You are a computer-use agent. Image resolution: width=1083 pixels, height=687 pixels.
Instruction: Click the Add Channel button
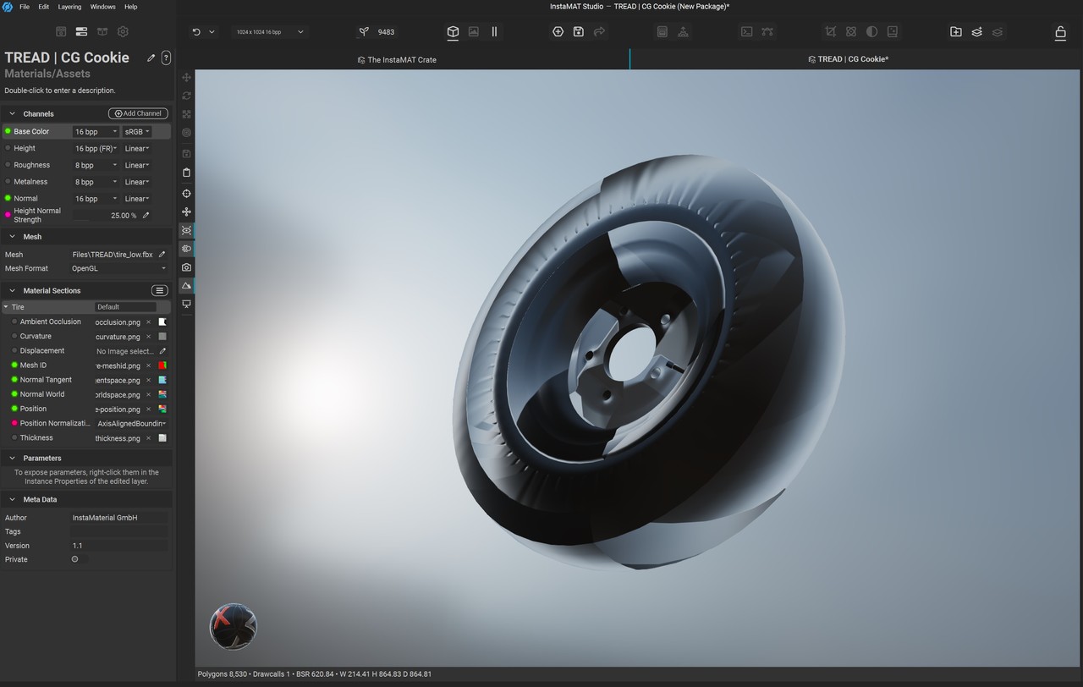pyautogui.click(x=138, y=113)
